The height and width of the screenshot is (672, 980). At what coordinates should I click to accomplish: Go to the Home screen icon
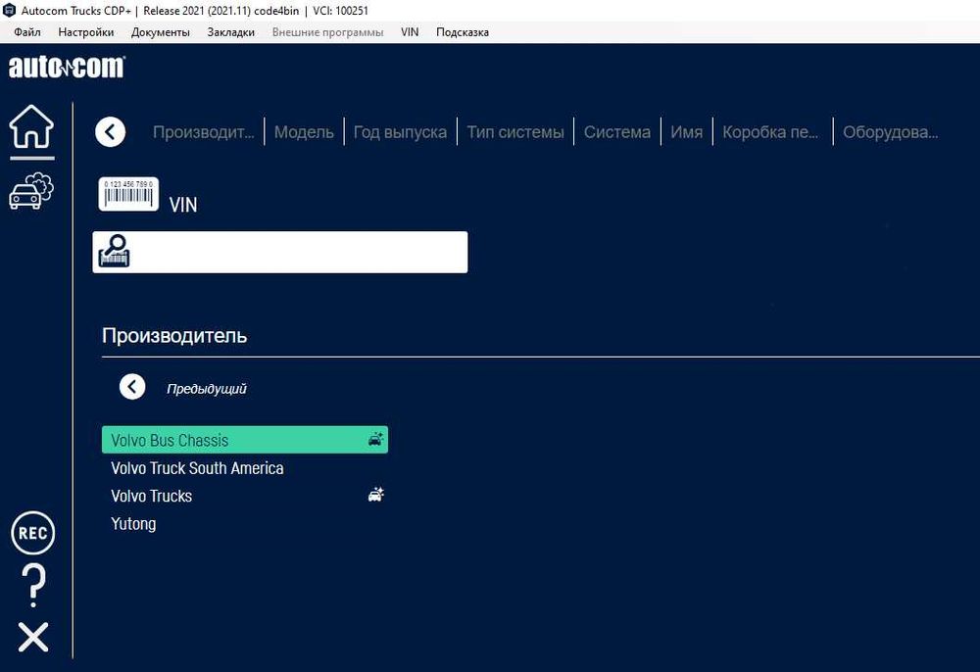(32, 126)
